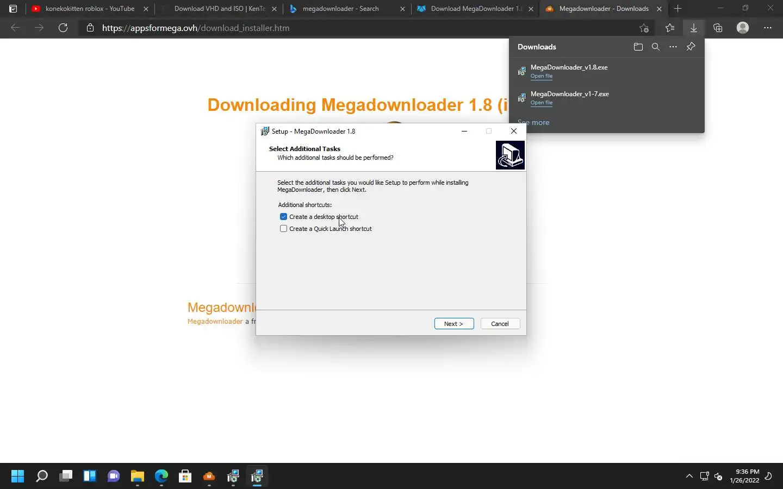783x489 pixels.
Task: Close the MegaDownloader setup window
Action: [x=514, y=131]
